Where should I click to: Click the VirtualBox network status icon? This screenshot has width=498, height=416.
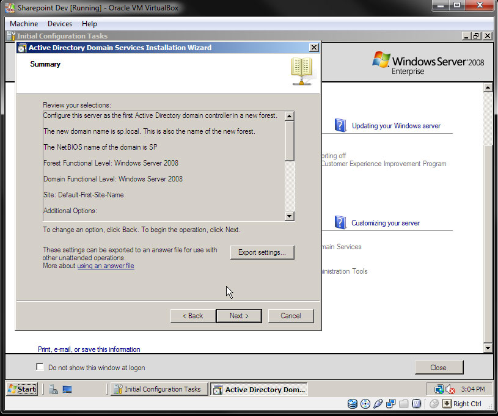tap(390, 404)
